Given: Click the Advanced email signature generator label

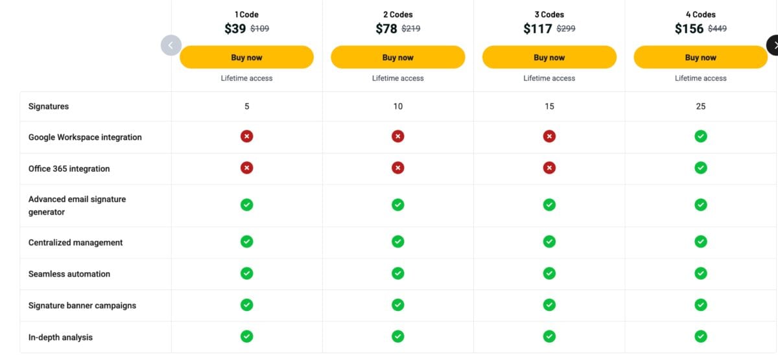Looking at the screenshot, I should [77, 205].
